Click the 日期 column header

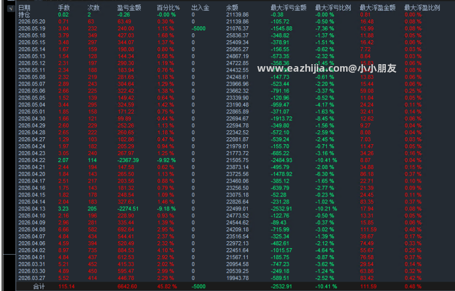pos(24,8)
